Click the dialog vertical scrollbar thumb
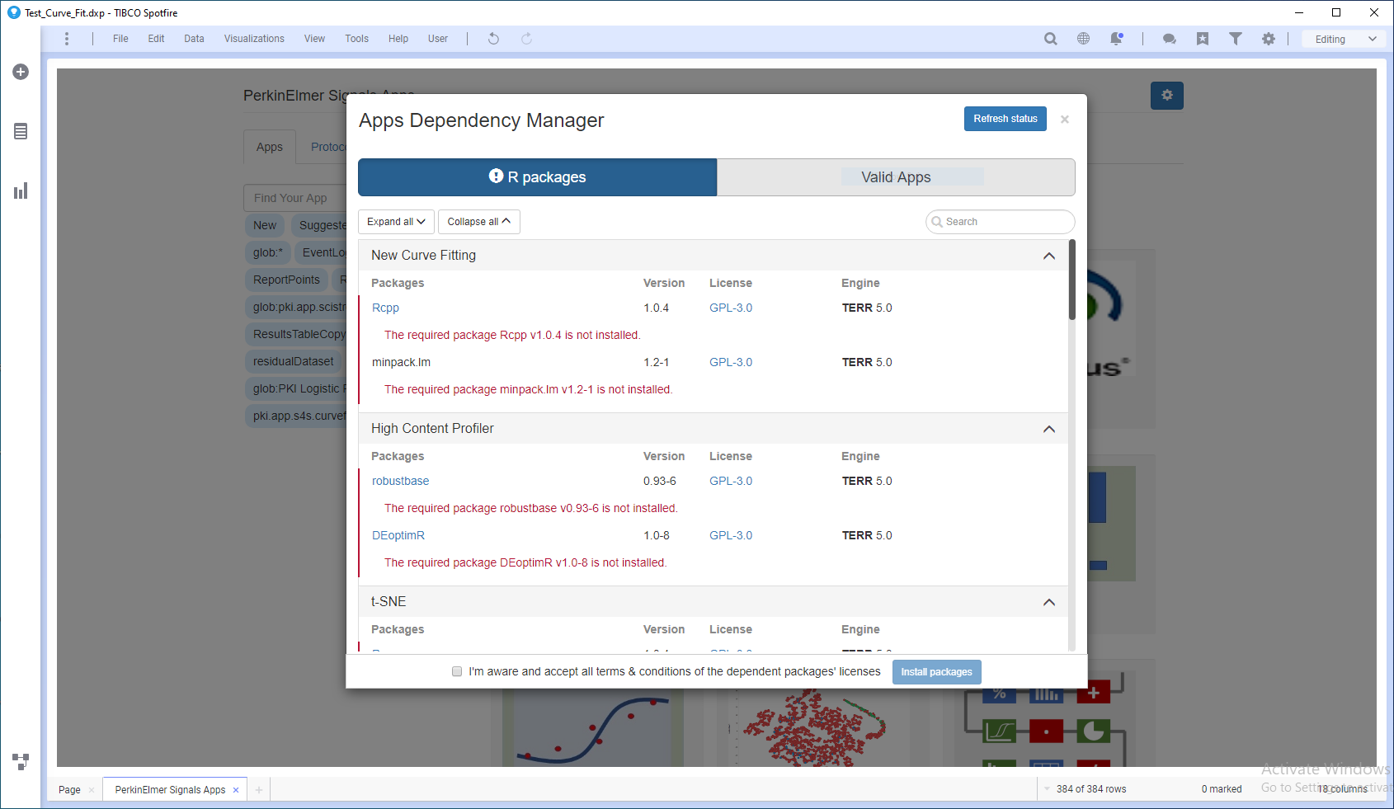The image size is (1394, 809). coord(1072,280)
